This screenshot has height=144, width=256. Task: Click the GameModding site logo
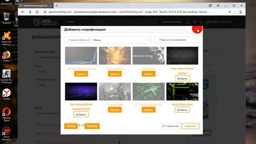point(45,22)
